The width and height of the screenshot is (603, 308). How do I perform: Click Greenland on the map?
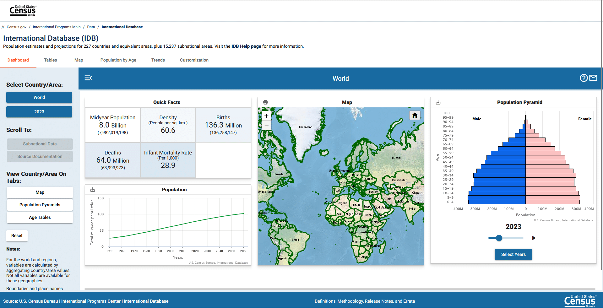pyautogui.click(x=306, y=127)
